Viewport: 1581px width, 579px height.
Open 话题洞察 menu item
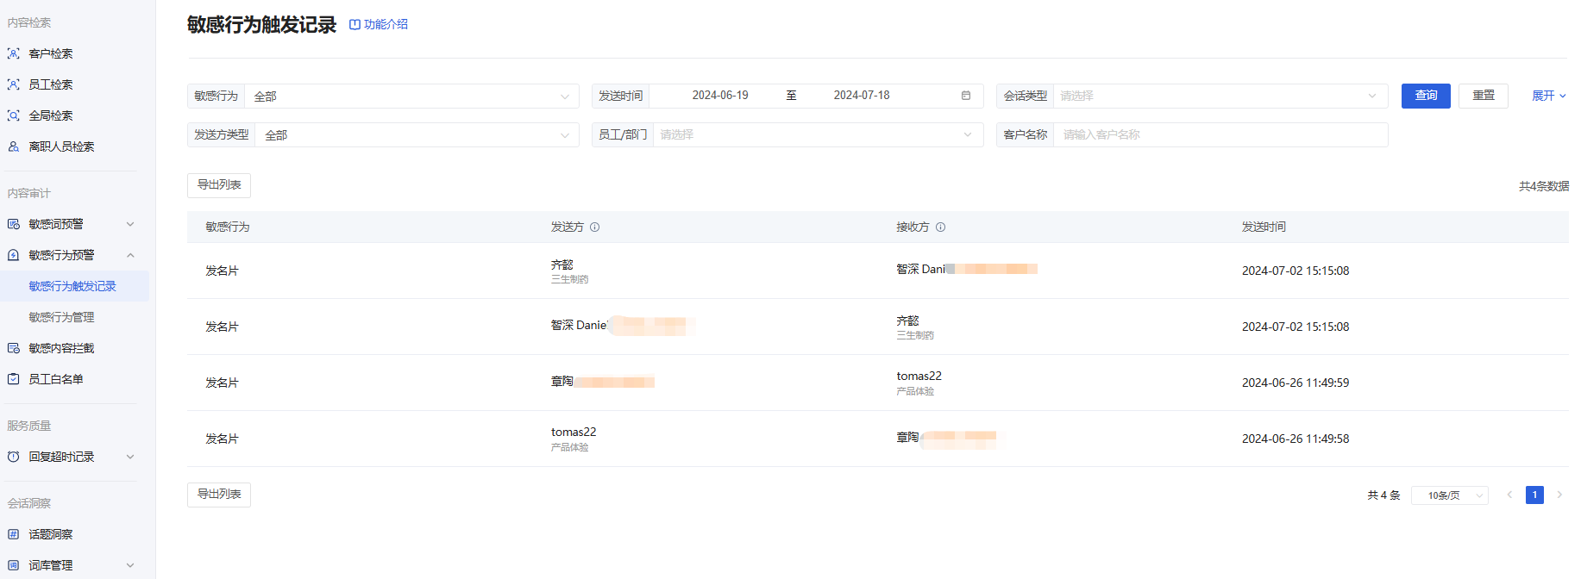pyautogui.click(x=51, y=534)
